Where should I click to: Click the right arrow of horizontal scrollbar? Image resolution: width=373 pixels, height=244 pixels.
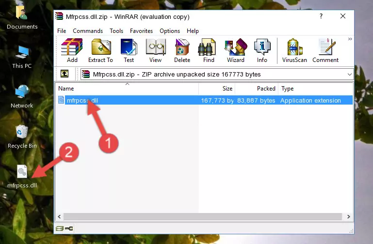click(348, 216)
